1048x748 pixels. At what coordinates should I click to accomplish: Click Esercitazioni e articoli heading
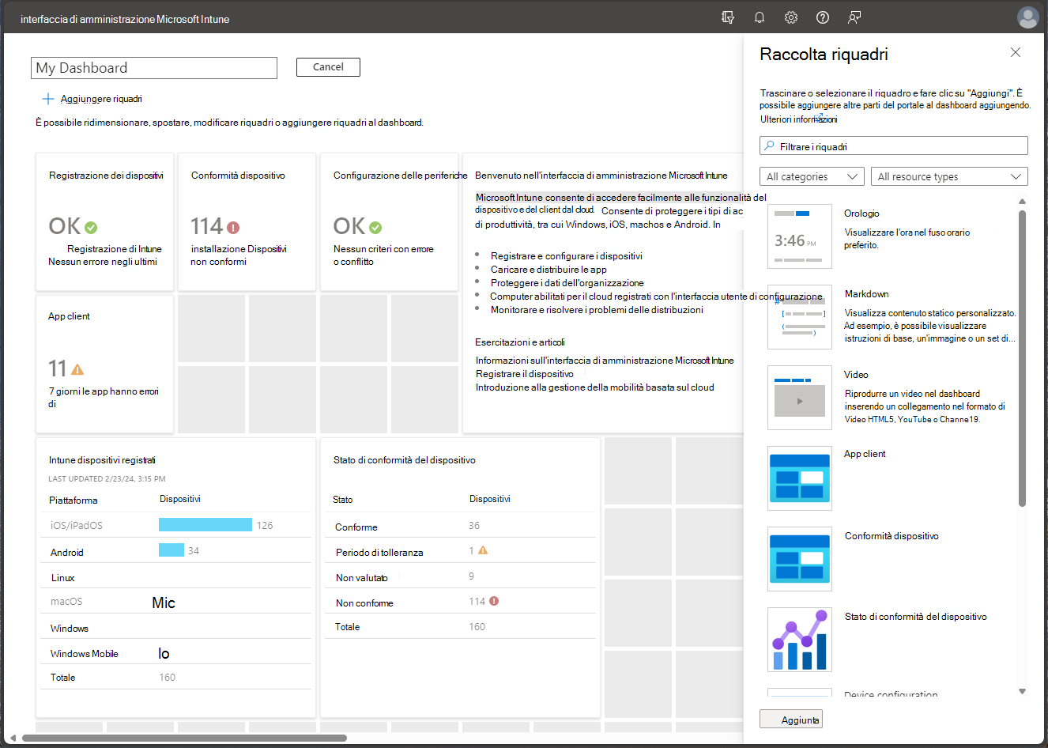click(520, 342)
